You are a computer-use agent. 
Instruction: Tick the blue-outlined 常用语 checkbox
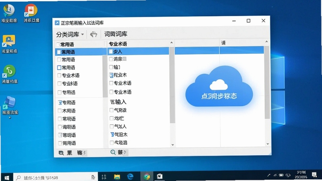pos(59,68)
